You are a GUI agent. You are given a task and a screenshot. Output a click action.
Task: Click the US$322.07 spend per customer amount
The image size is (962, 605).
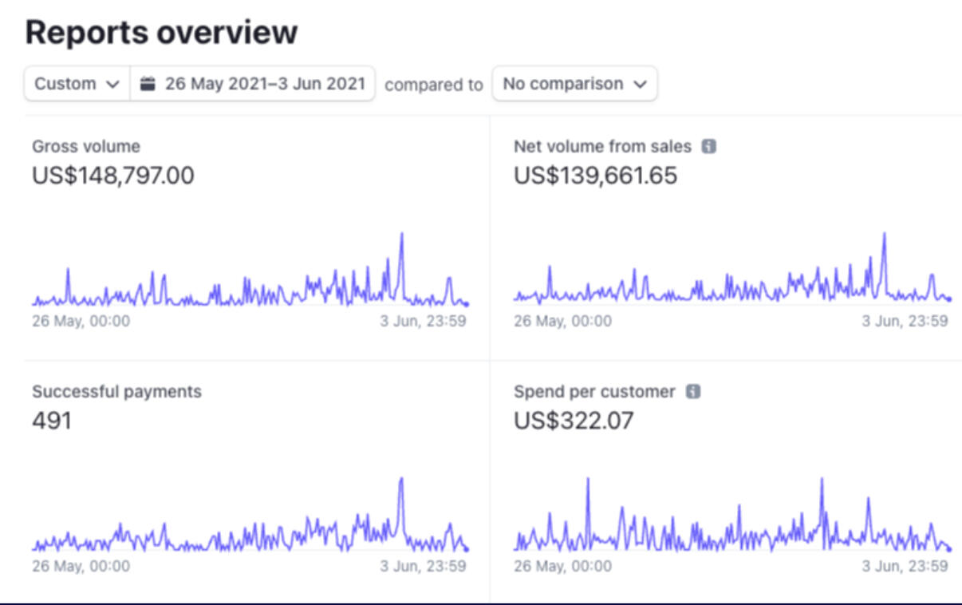click(x=574, y=421)
